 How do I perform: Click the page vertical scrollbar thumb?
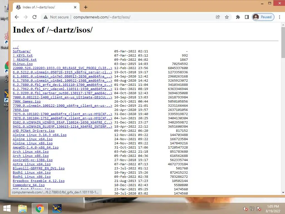283,43
